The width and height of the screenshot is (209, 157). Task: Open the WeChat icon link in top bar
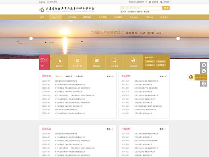pos(161,2)
